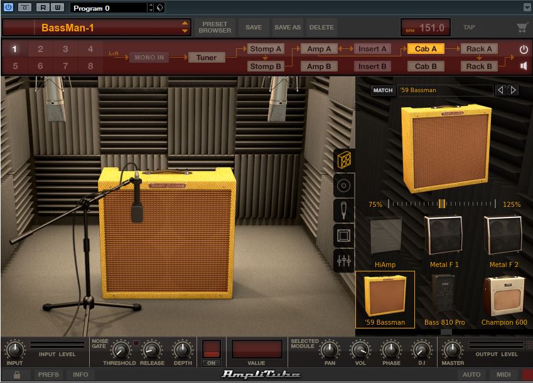The image size is (533, 383).
Task: Open the shopping cart store icon
Action: click(x=522, y=28)
